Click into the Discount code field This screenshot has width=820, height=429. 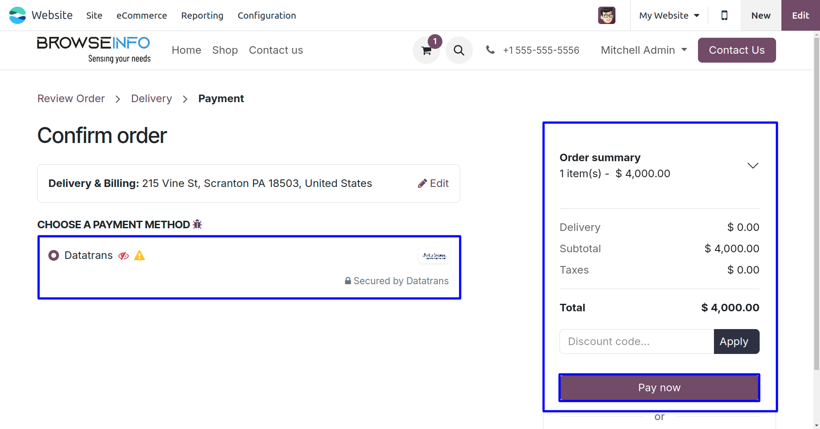click(637, 342)
